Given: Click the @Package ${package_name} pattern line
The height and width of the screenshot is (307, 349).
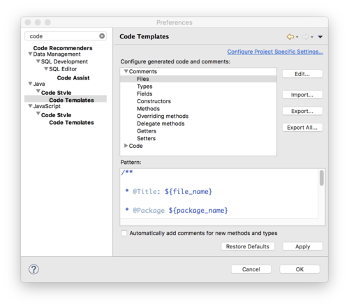Looking at the screenshot, I should point(177,211).
